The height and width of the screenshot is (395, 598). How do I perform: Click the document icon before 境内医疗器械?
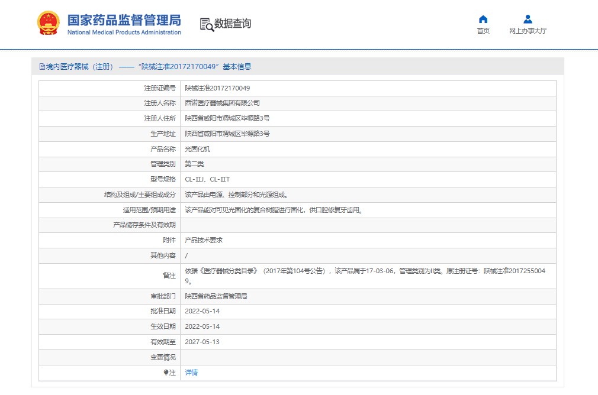(x=42, y=67)
